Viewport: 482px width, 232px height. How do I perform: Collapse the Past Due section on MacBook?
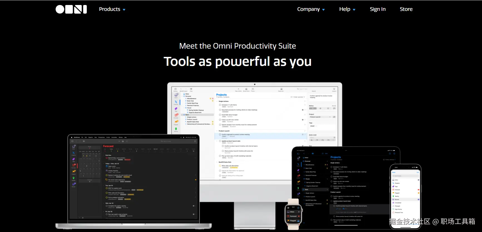click(104, 155)
